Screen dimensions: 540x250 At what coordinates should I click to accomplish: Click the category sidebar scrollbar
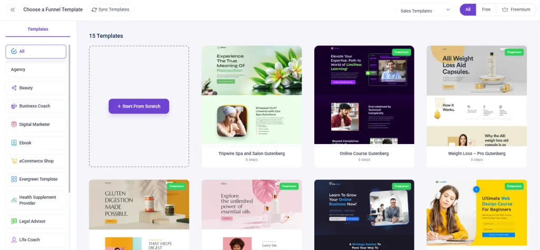69,119
